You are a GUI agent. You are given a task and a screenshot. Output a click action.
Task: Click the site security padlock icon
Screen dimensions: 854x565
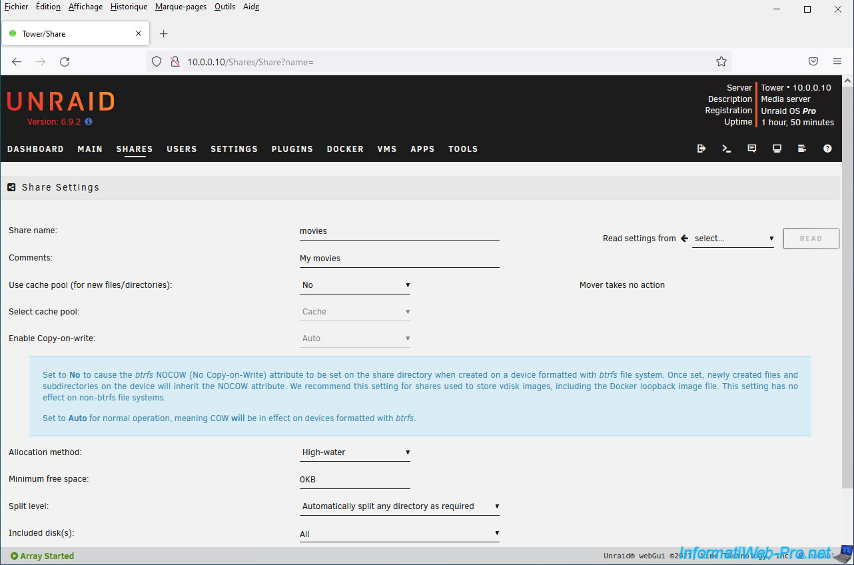point(175,61)
